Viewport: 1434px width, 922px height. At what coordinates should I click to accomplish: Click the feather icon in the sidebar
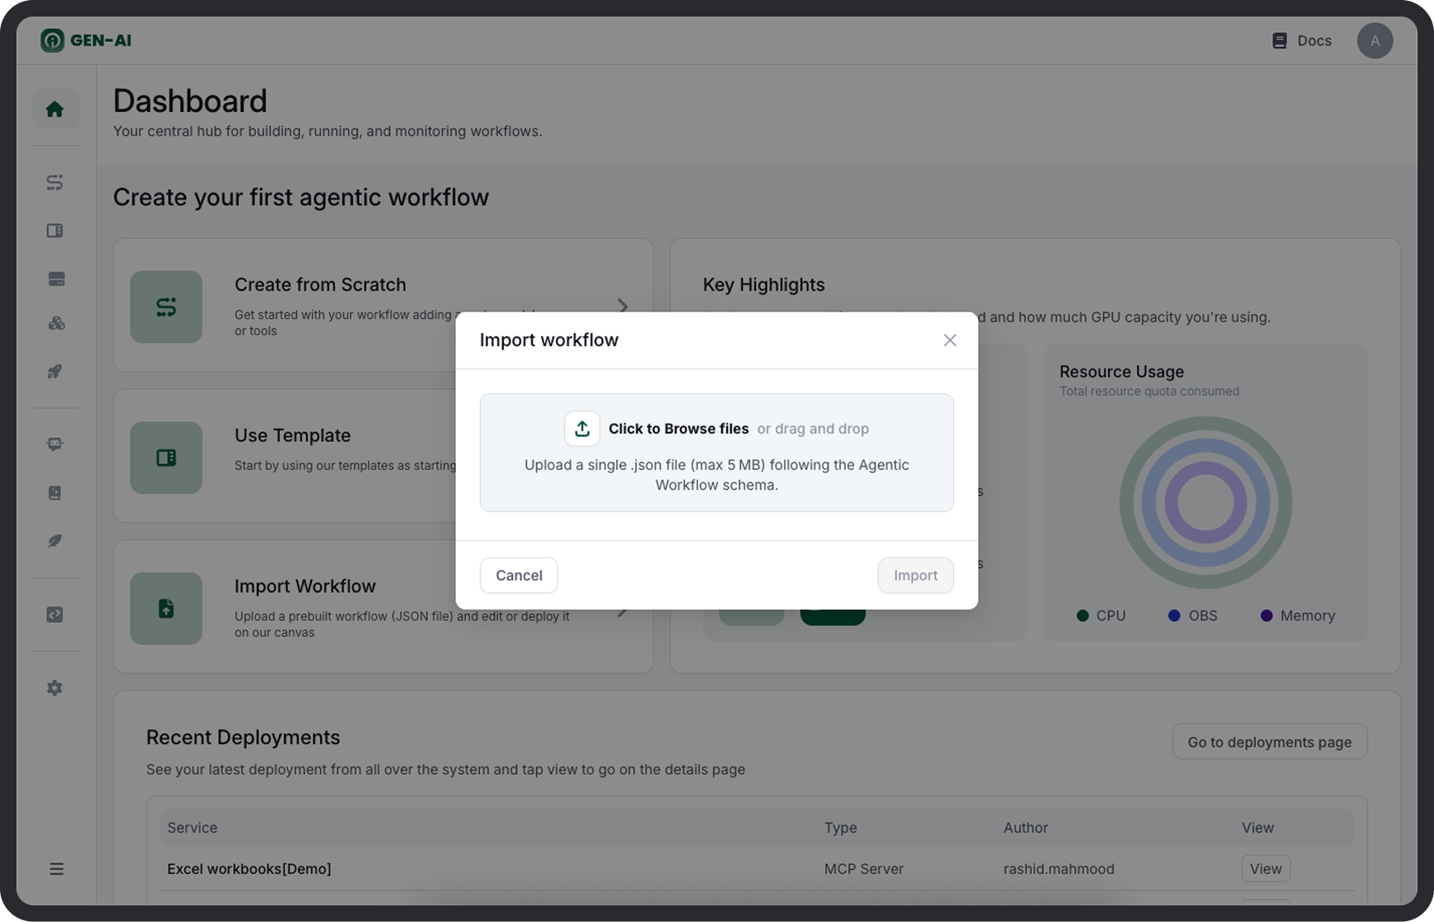(55, 541)
